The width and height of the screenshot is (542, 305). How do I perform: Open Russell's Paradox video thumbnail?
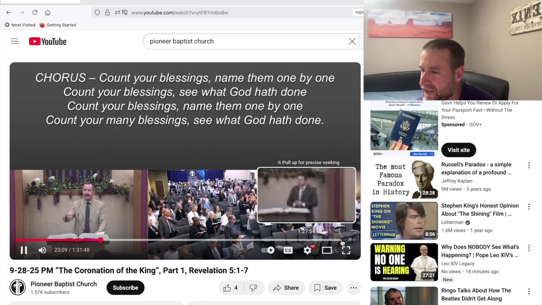pyautogui.click(x=404, y=179)
